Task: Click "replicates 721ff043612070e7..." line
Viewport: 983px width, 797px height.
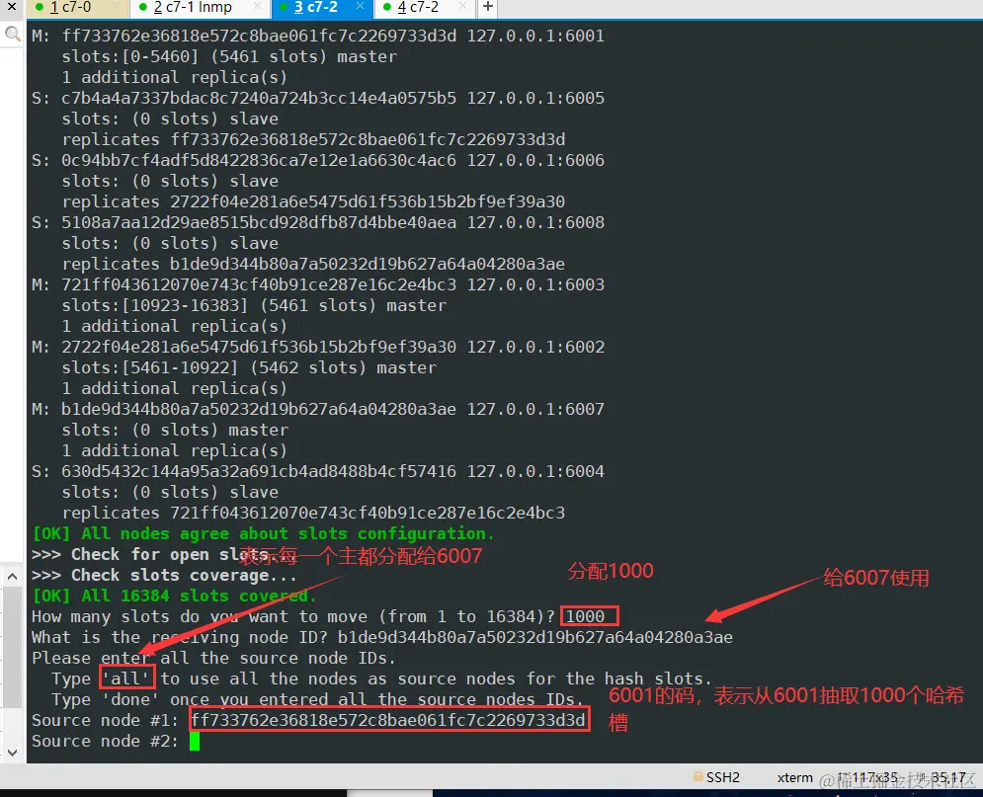Action: [x=313, y=513]
